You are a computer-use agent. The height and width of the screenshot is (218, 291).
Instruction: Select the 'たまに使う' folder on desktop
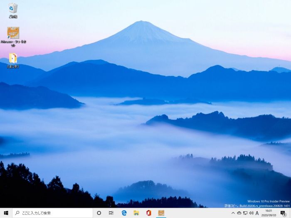point(13,58)
